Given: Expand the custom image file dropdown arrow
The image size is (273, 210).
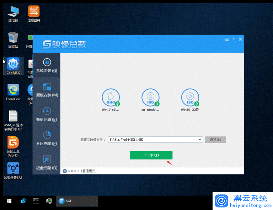Looking at the screenshot, I should (x=200, y=140).
